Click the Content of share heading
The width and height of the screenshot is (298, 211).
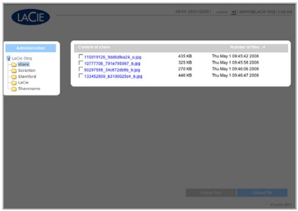point(94,47)
